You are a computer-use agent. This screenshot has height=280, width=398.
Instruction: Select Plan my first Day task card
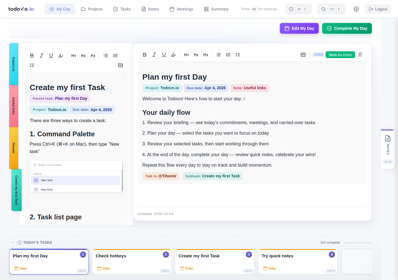tap(49, 262)
